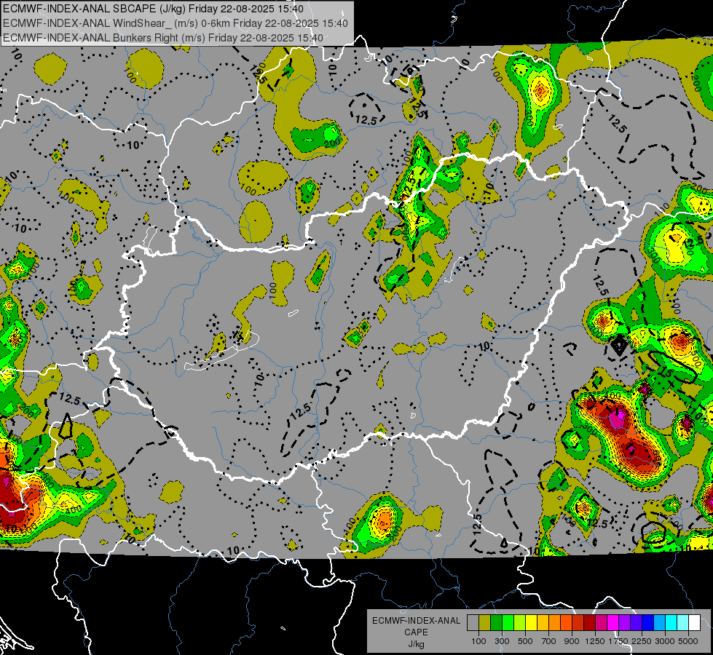Image resolution: width=713 pixels, height=655 pixels.
Task: Click the 1250 legend value
Action: (595, 641)
